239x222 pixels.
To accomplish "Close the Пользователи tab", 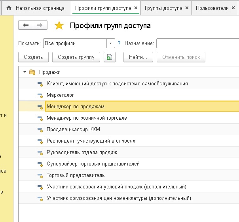I will [233, 8].
